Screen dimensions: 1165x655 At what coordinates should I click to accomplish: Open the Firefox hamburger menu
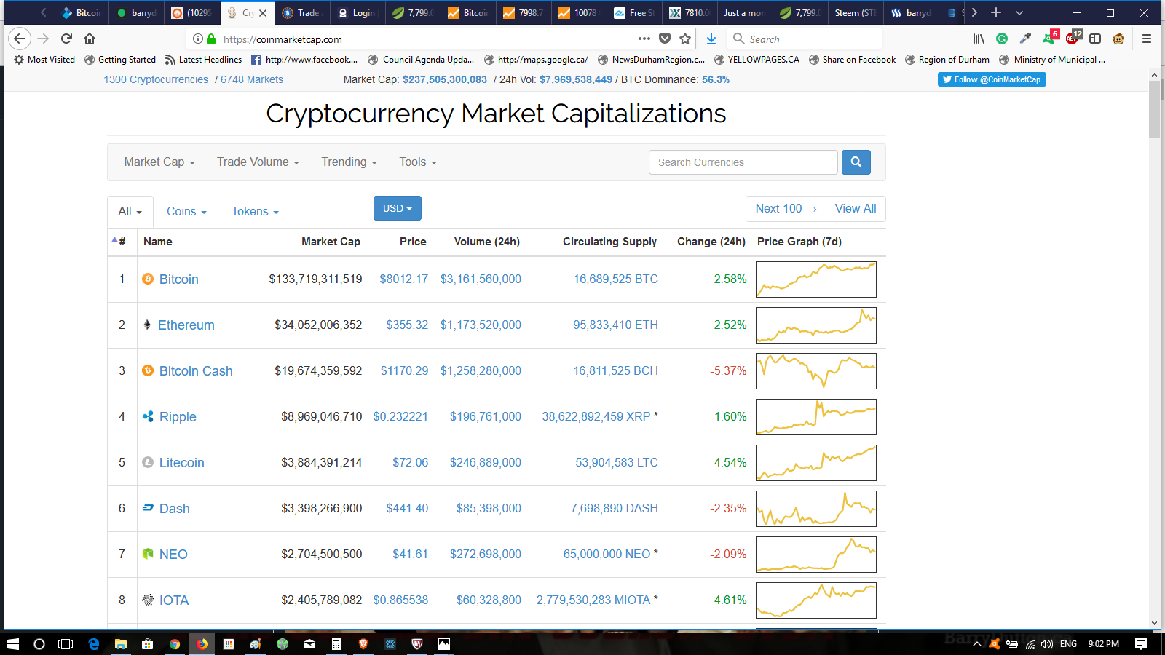[1147, 39]
